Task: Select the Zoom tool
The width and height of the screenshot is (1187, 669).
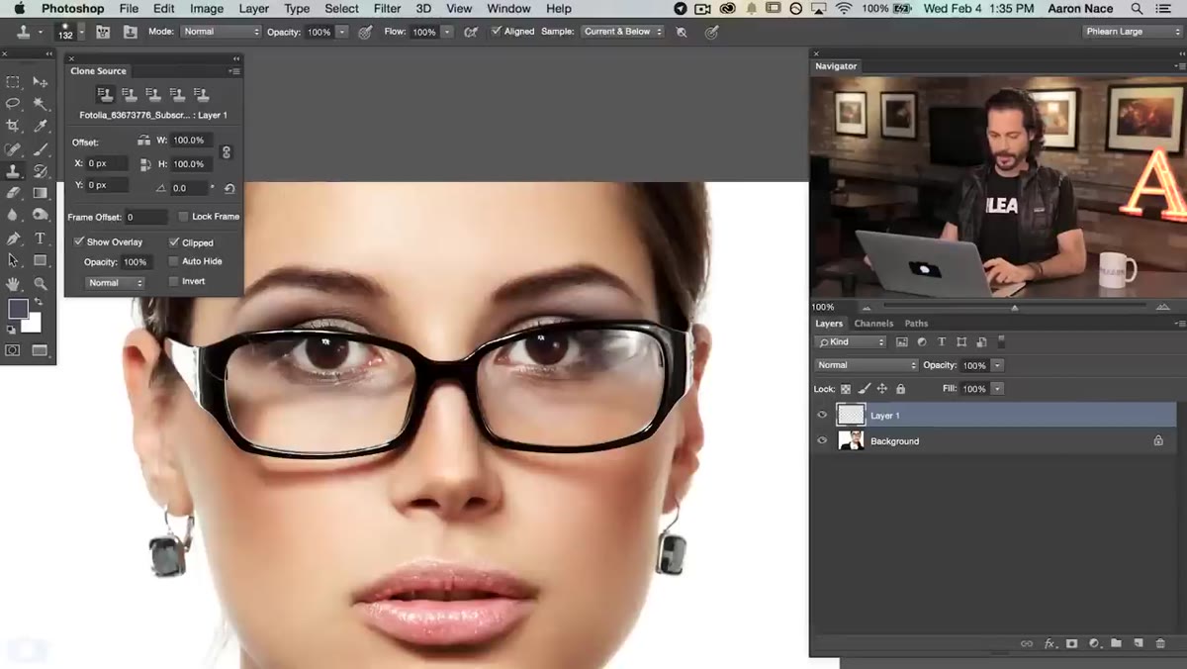Action: click(40, 284)
